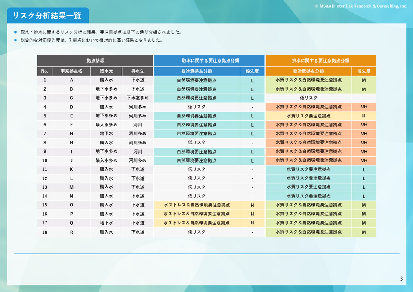
Task: Click 水質リスク&自然環境要注意拠点 in row G
Action: tap(308, 134)
